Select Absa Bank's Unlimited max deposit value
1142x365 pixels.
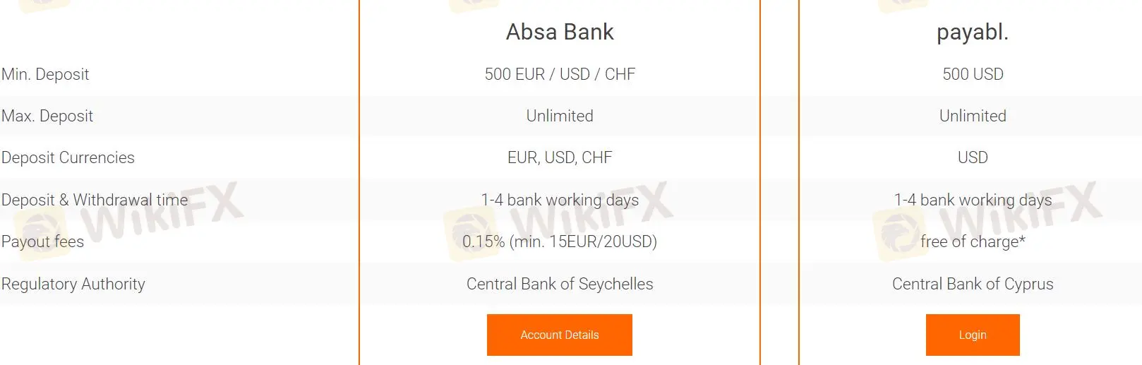tap(560, 116)
